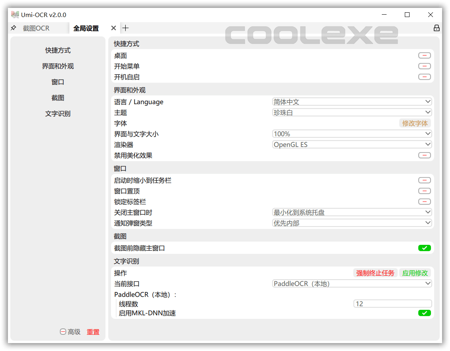
Task: Click the pin icon to pin window
Action: point(13,28)
